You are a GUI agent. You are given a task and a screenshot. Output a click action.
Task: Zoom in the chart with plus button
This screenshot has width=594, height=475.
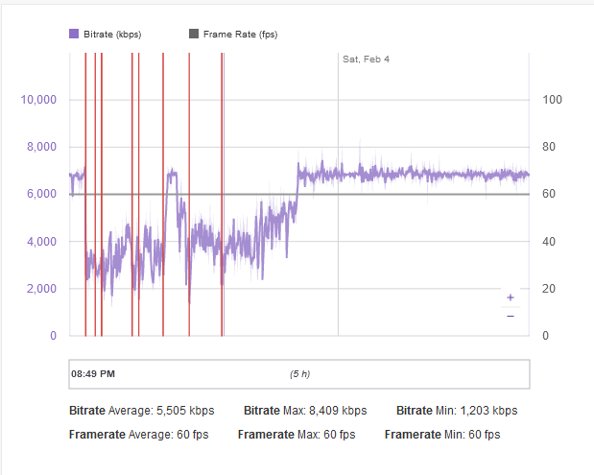pyautogui.click(x=510, y=297)
